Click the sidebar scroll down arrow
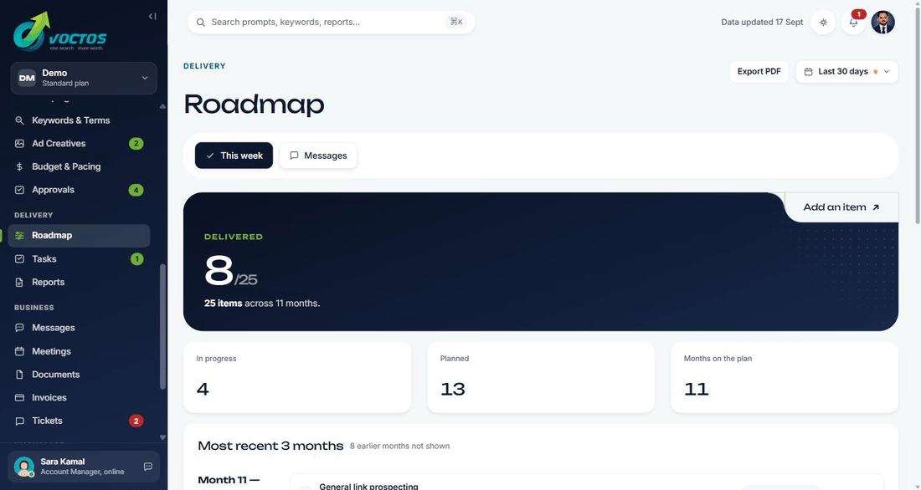Viewport: 921px width, 490px height. [162, 437]
